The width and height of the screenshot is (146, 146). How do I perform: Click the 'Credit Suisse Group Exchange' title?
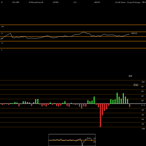click(x=128, y=2)
